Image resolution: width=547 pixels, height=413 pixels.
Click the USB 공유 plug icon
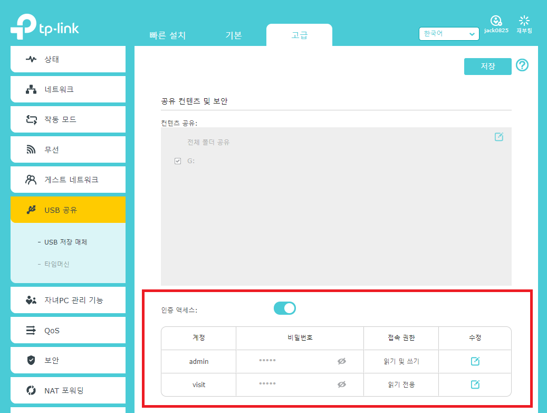point(31,210)
